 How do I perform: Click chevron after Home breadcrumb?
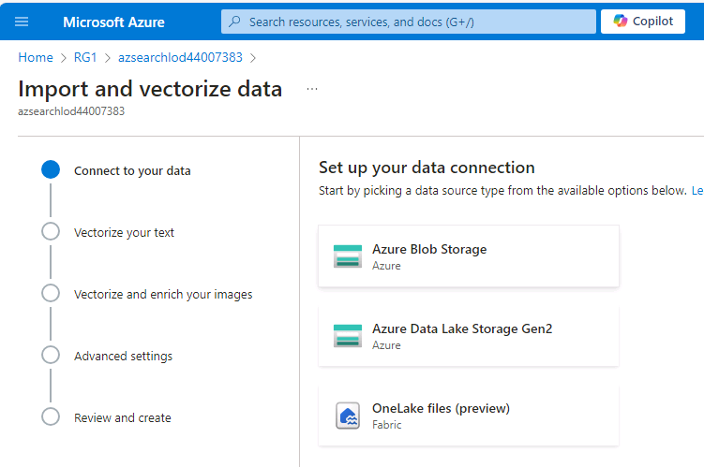[64, 58]
